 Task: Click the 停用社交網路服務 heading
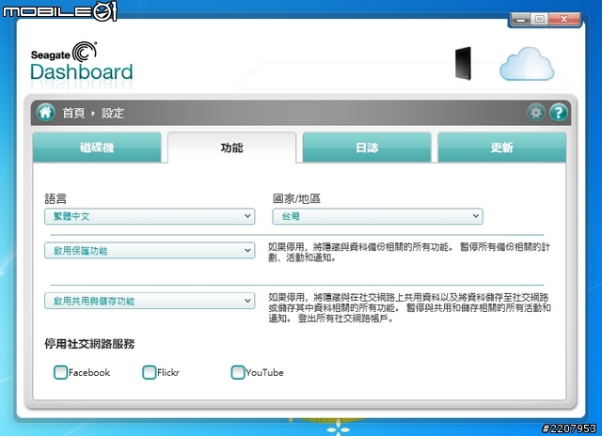(89, 344)
